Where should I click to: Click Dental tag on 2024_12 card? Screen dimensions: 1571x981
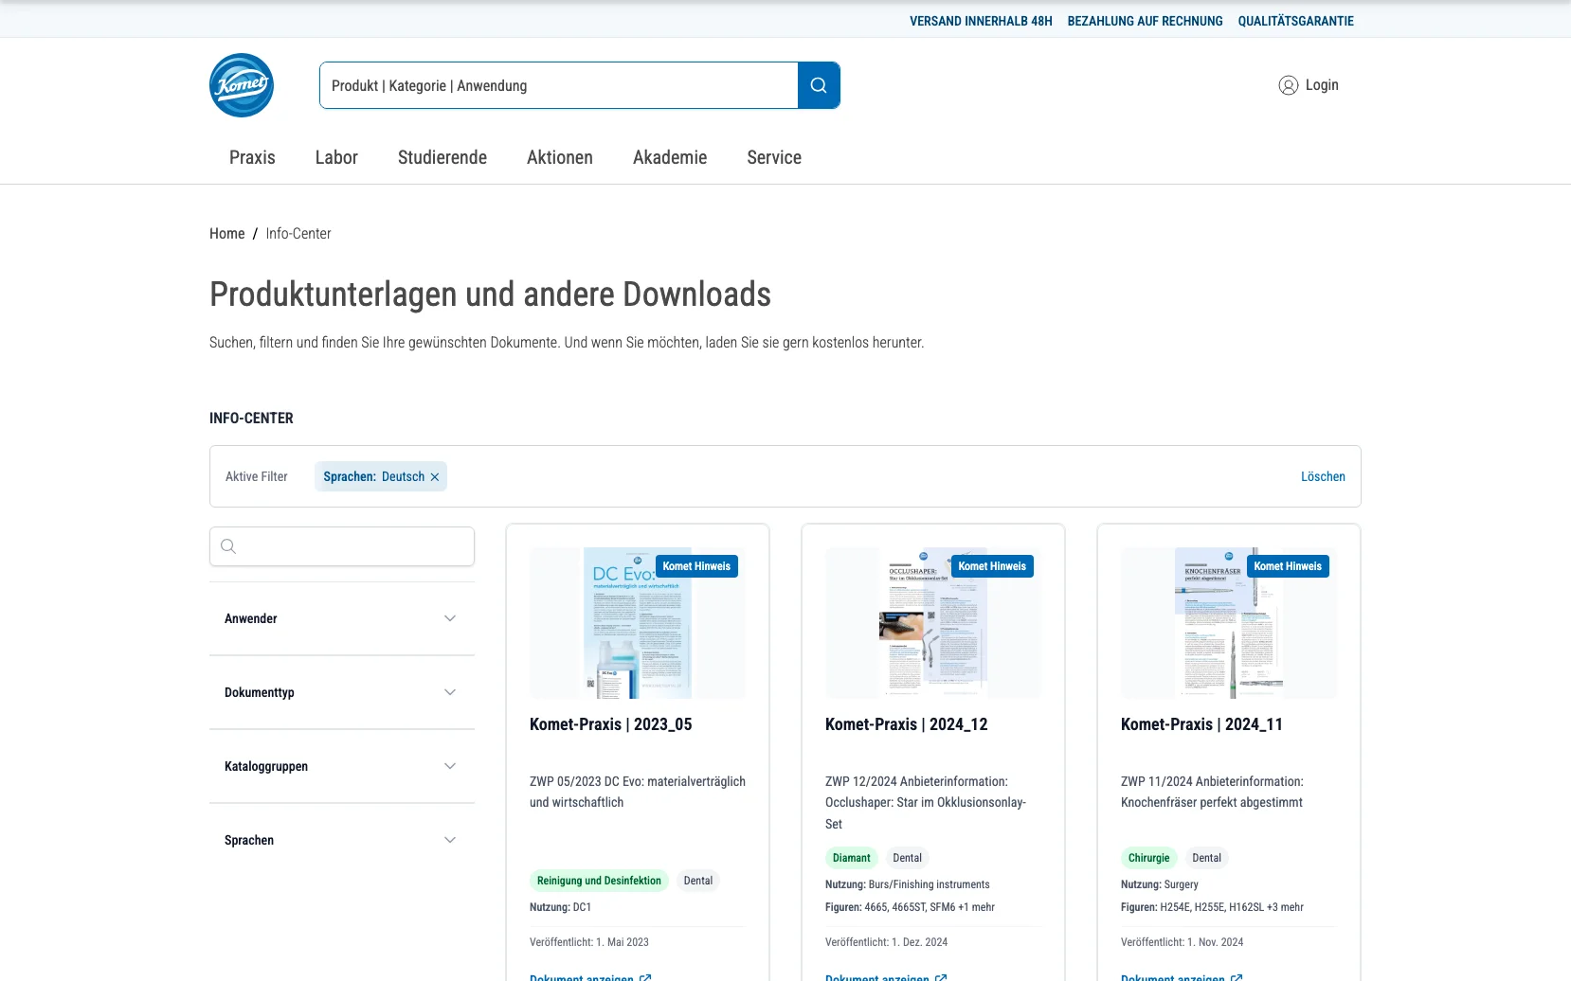[x=907, y=858]
